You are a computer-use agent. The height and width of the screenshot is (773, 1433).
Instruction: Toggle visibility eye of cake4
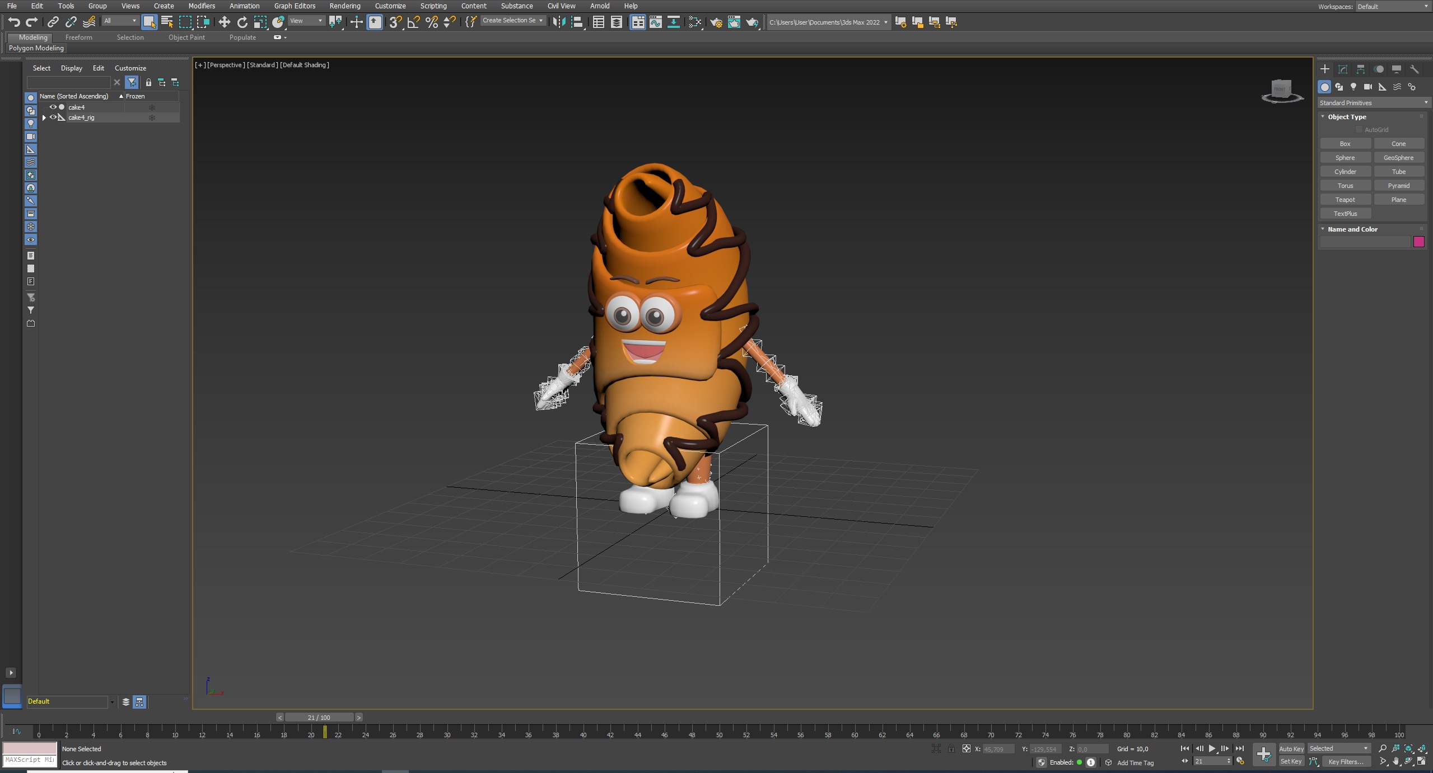(53, 107)
